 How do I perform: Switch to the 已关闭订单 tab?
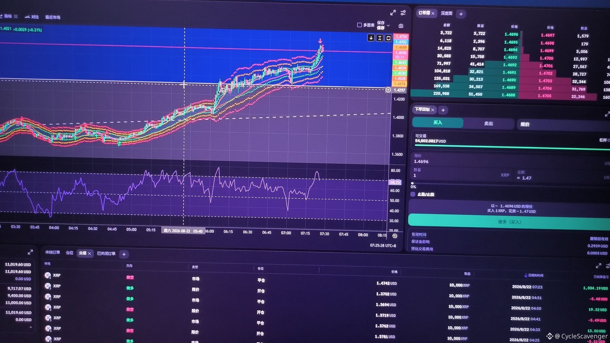click(106, 254)
